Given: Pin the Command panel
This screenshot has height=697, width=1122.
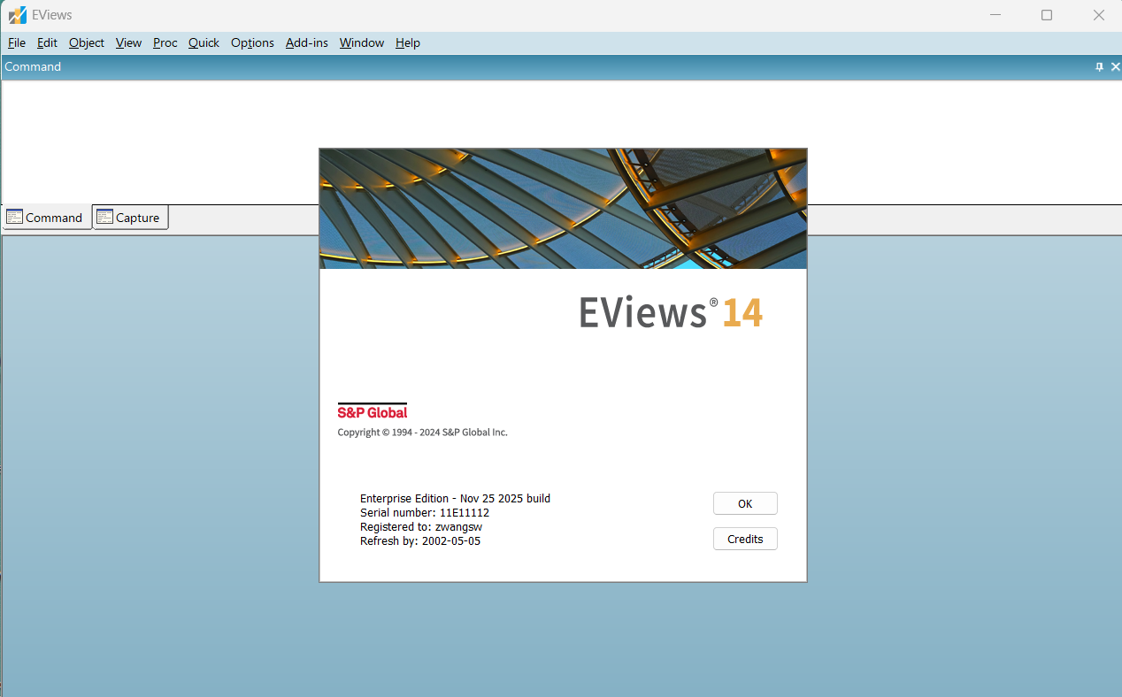Looking at the screenshot, I should [x=1100, y=66].
